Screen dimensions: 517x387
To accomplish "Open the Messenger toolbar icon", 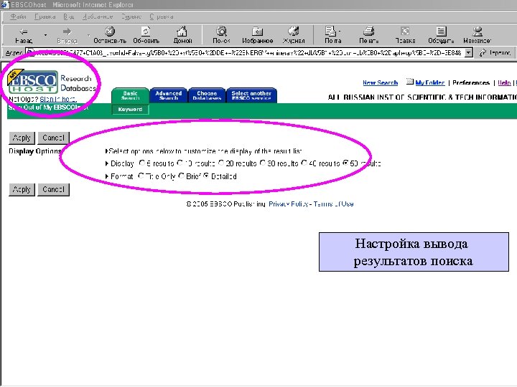I will (477, 32).
